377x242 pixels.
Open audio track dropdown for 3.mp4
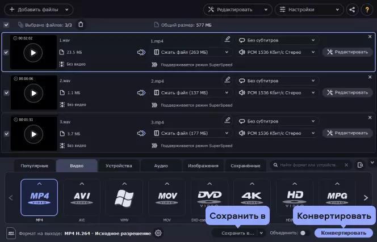(x=278, y=133)
